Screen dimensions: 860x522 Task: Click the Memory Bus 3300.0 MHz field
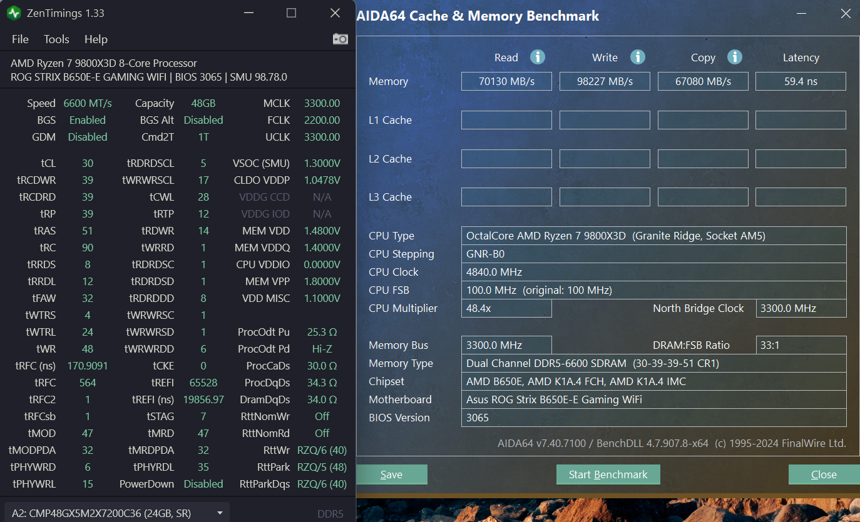coord(506,345)
